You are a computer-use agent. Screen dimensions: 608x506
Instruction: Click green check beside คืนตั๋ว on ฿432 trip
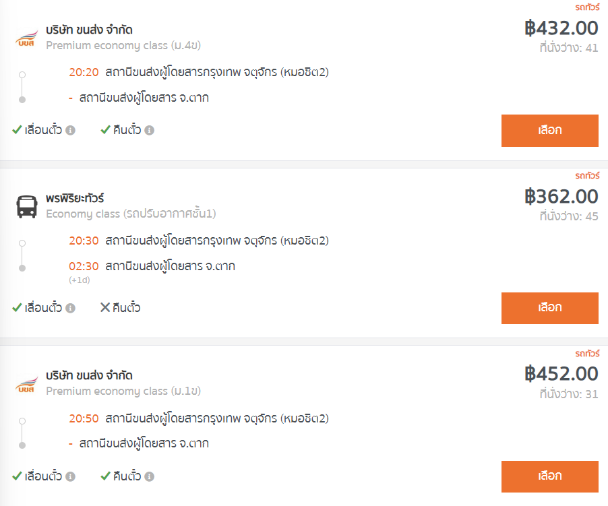click(x=105, y=130)
